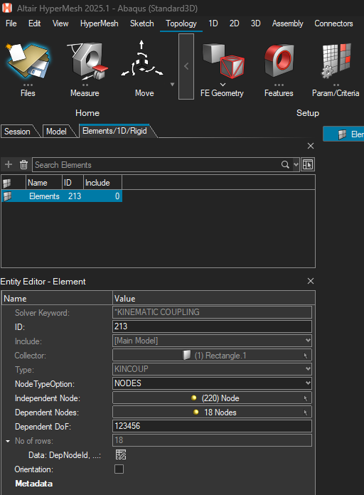This screenshot has height=495, width=364.
Task: Open the FE Geometry tool
Action: [223, 60]
